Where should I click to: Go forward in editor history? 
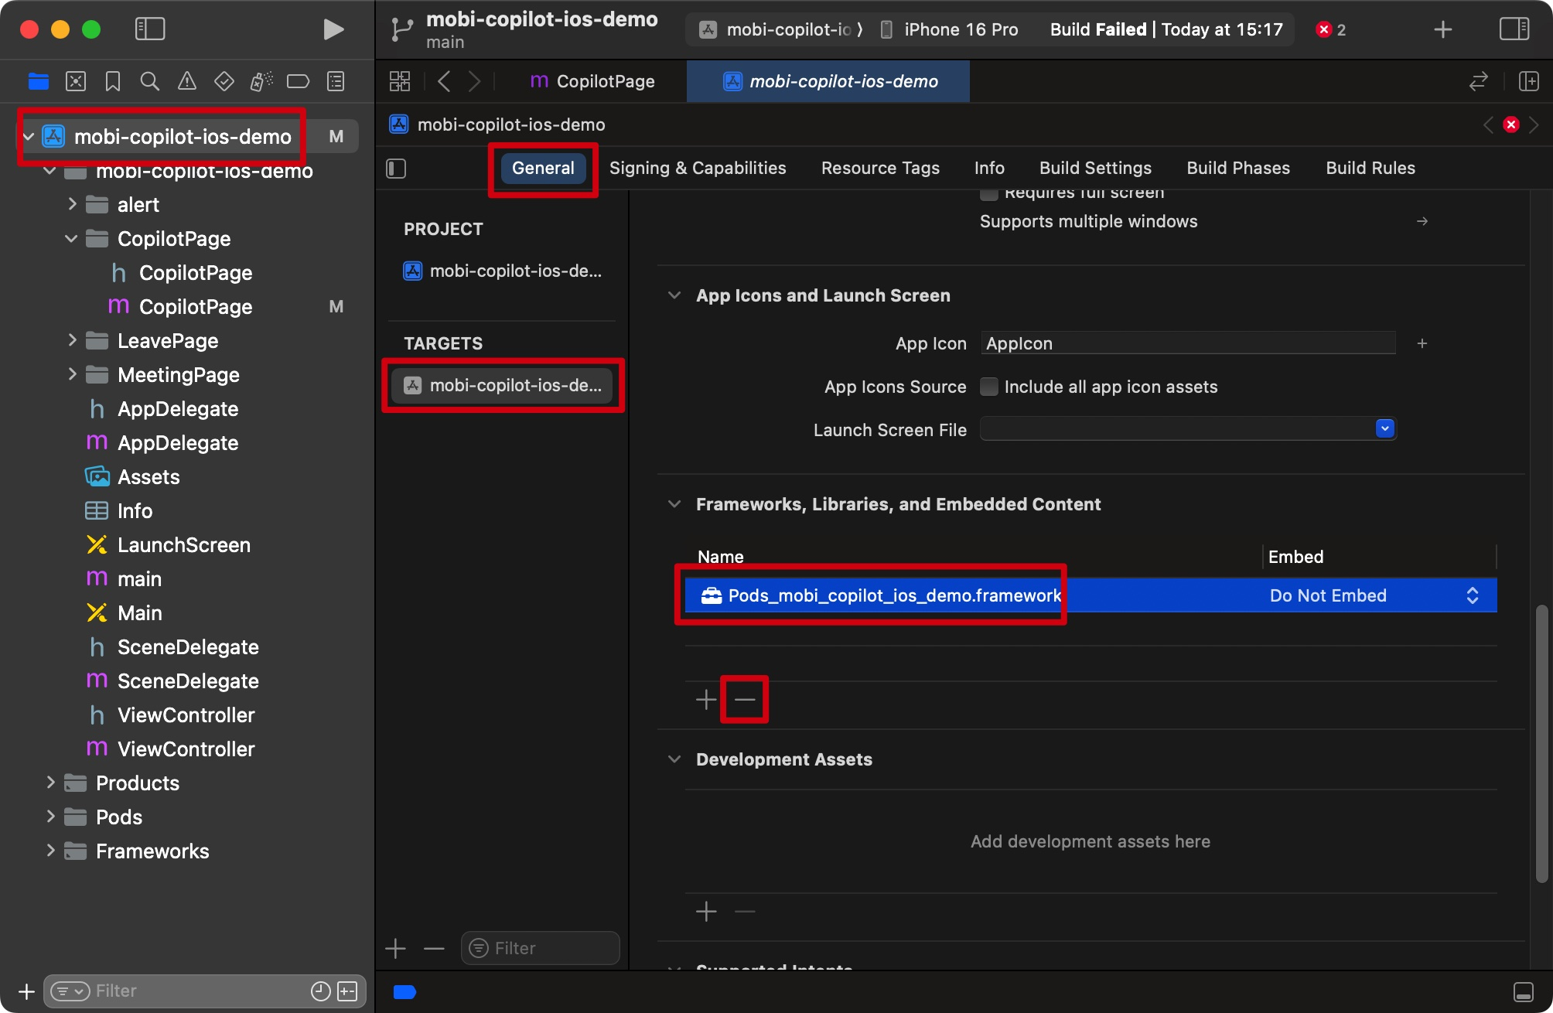pyautogui.click(x=475, y=81)
